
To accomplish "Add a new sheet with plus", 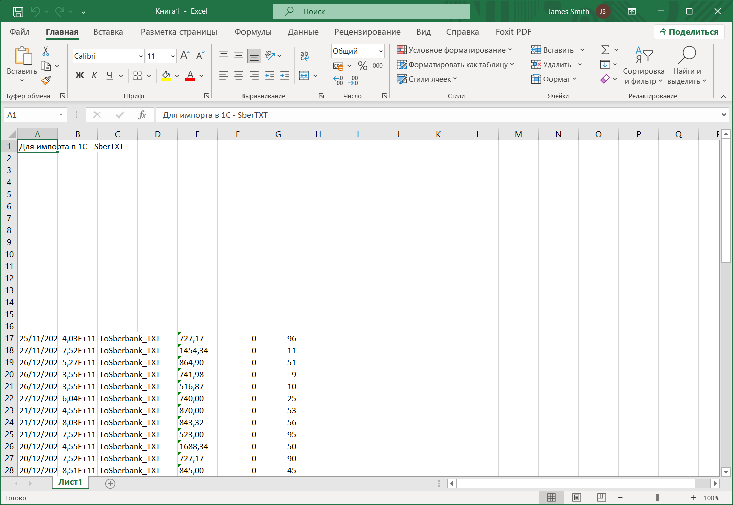I will point(110,483).
